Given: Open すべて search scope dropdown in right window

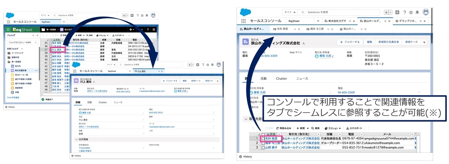Looking at the screenshot, I should point(290,12).
